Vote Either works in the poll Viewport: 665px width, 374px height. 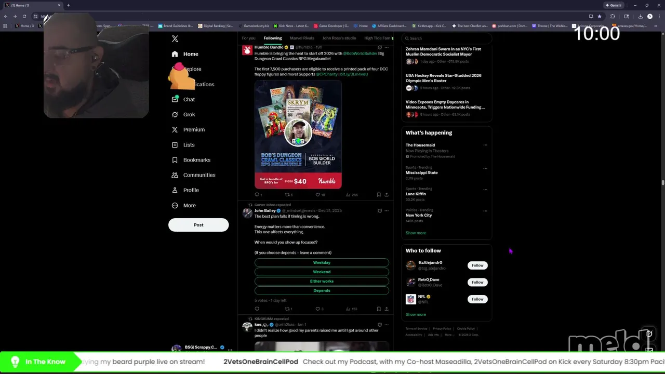pos(322,281)
